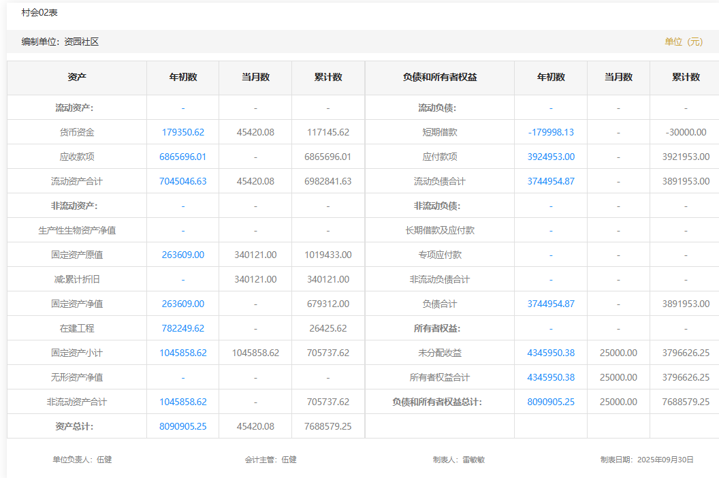
Task: Click 非流动资产合计 年初数 link
Action: tap(182, 402)
